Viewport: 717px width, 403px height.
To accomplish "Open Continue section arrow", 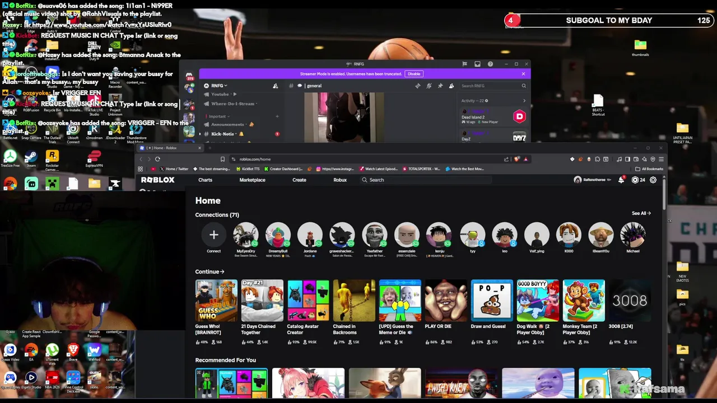I will (x=222, y=271).
